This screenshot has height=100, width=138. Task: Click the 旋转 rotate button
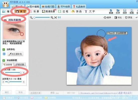point(107,17)
